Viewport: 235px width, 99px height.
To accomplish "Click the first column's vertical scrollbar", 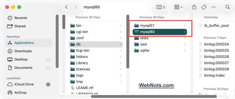I will coord(64,22).
